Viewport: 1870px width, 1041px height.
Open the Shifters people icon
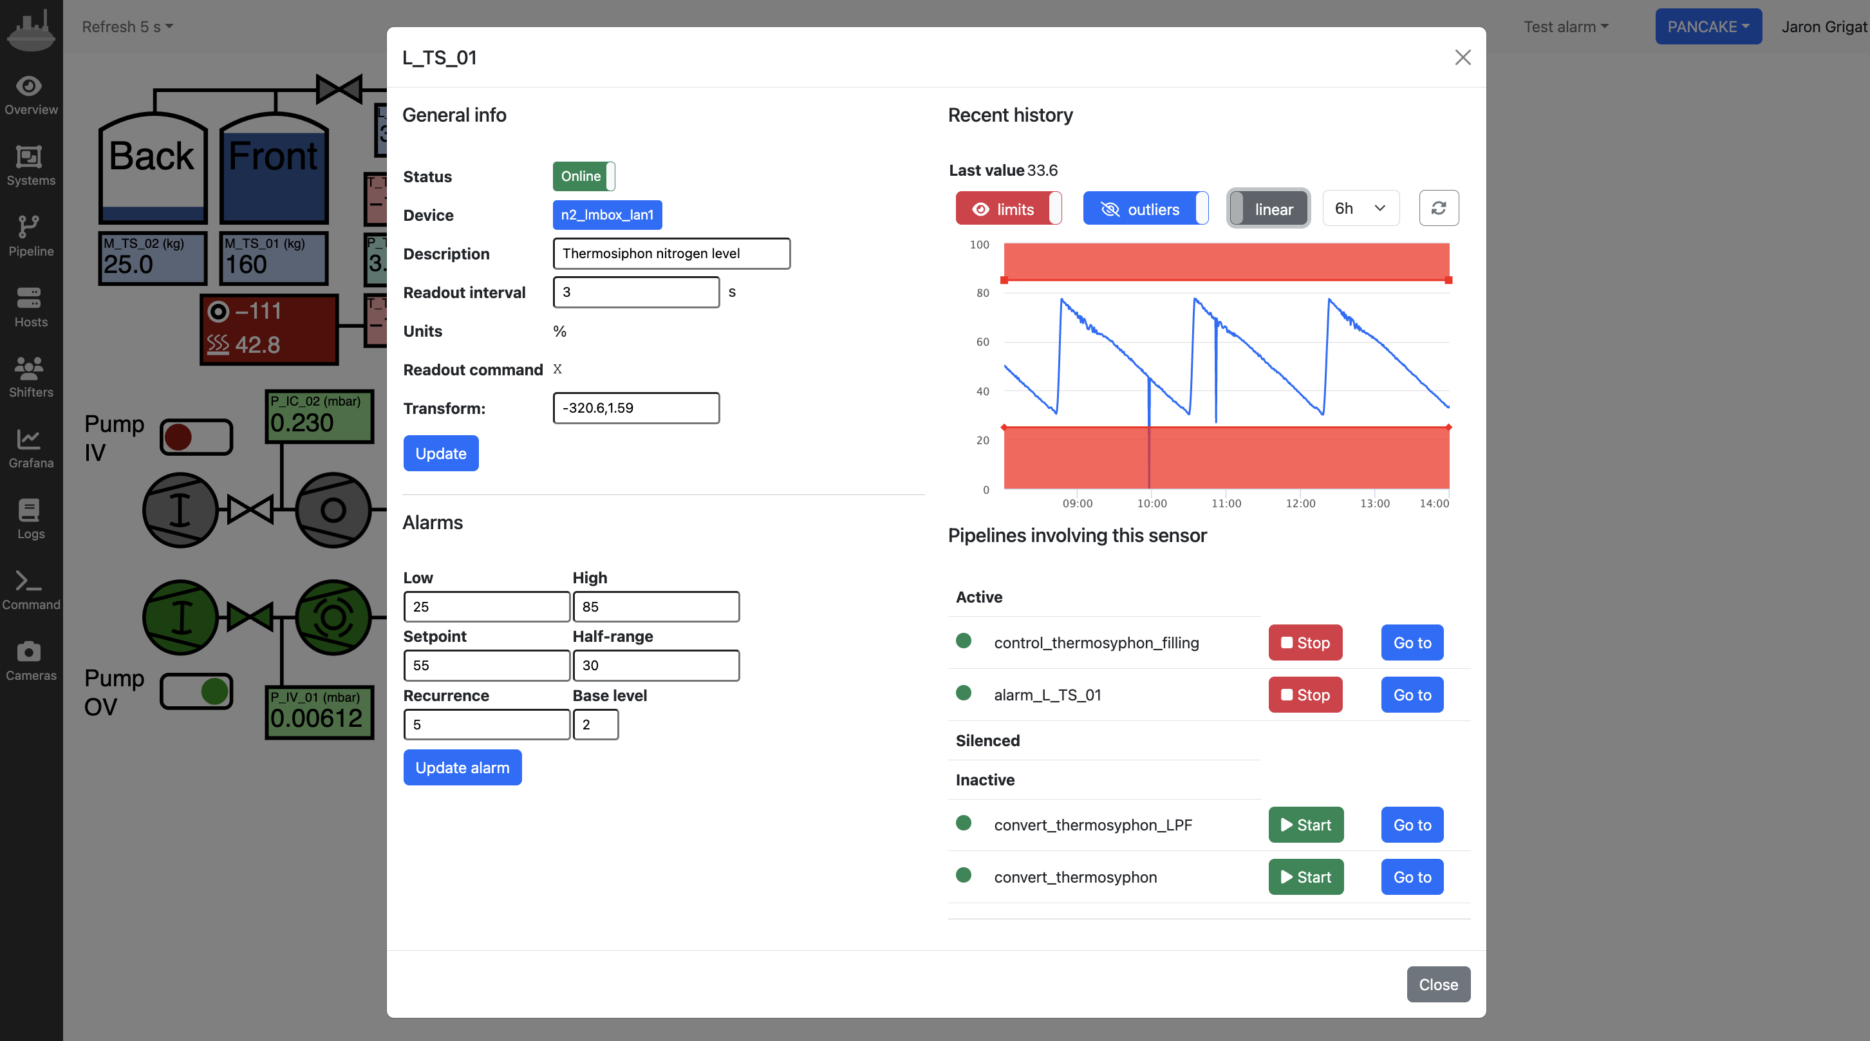point(29,368)
